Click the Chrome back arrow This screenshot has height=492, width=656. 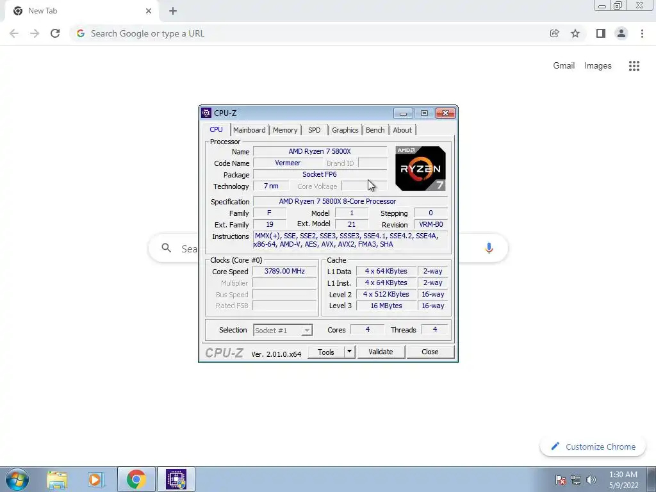point(14,33)
